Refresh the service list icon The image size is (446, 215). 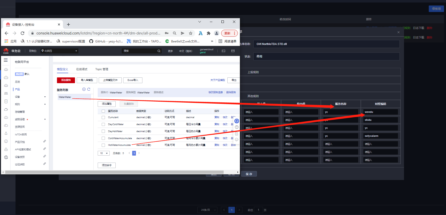tap(89, 89)
